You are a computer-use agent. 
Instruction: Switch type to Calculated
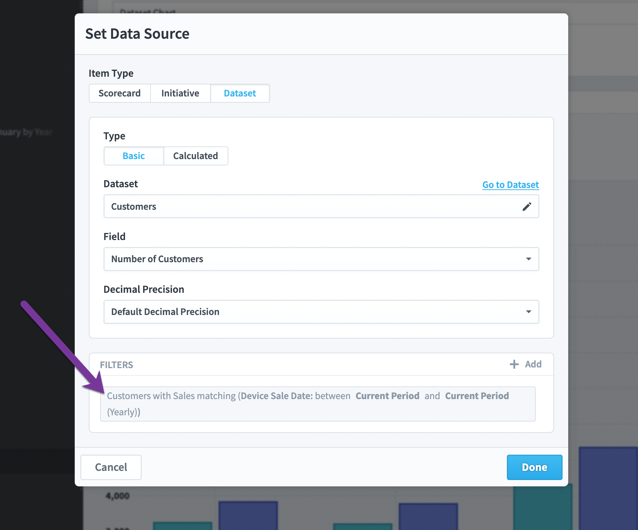click(196, 156)
